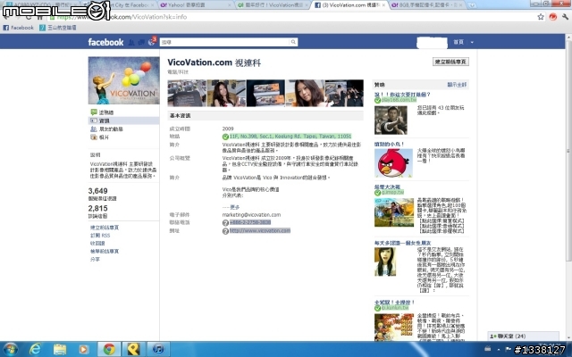
Task: Click the Subscribe RSS link in sidebar
Action: 100,236
